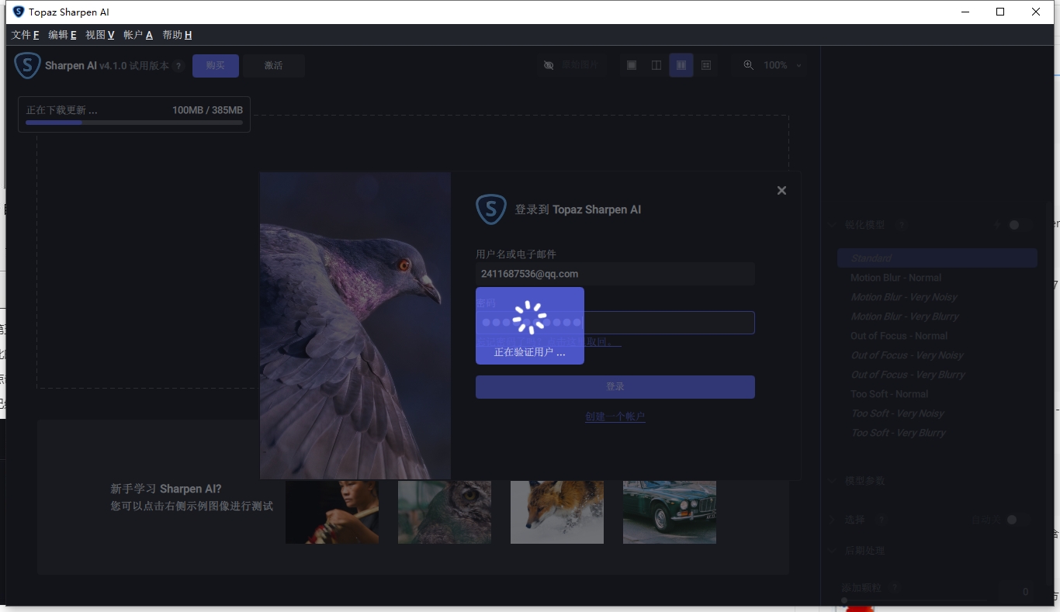Click the 添加颗粒 slider handle
Screen dimensions: 1060x612
click(x=844, y=601)
